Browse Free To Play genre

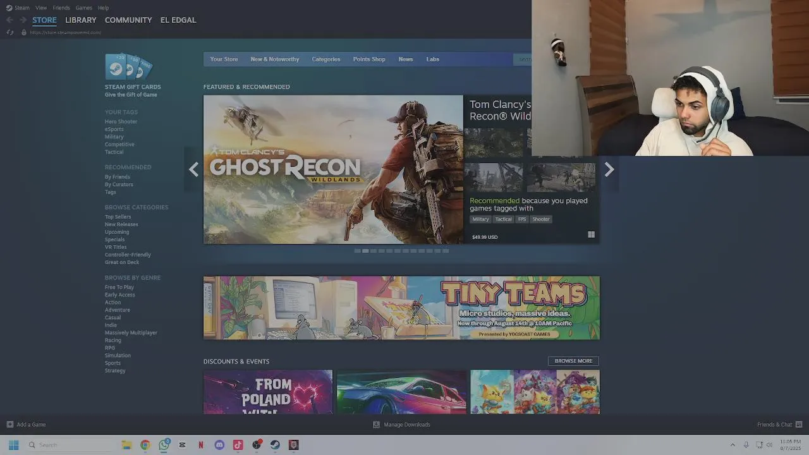click(x=119, y=287)
